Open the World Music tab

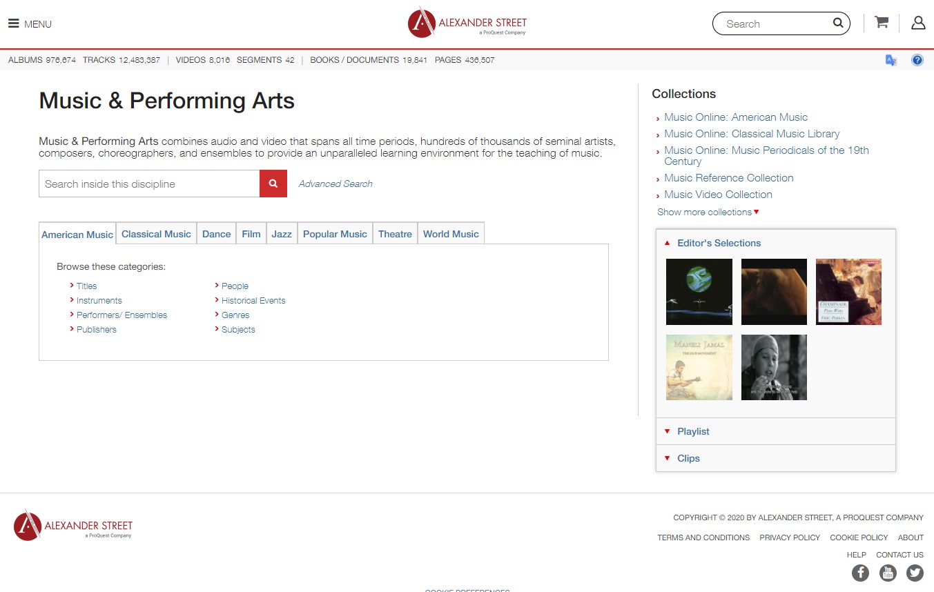click(451, 234)
